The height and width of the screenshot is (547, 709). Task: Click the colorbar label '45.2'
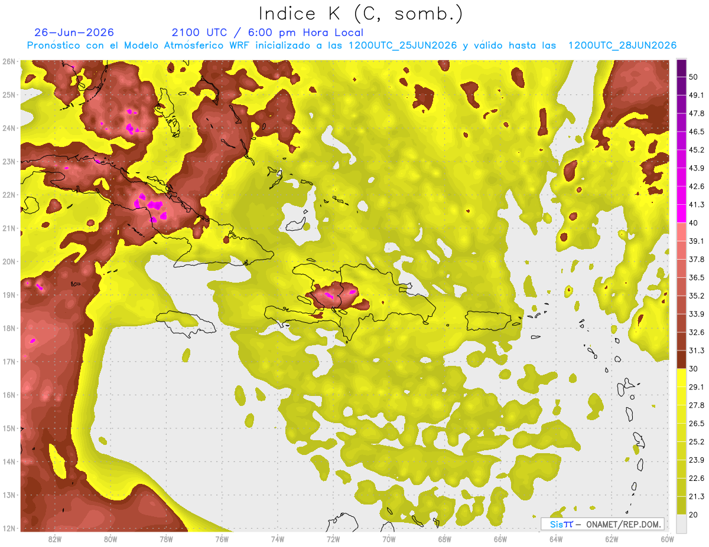696,150
